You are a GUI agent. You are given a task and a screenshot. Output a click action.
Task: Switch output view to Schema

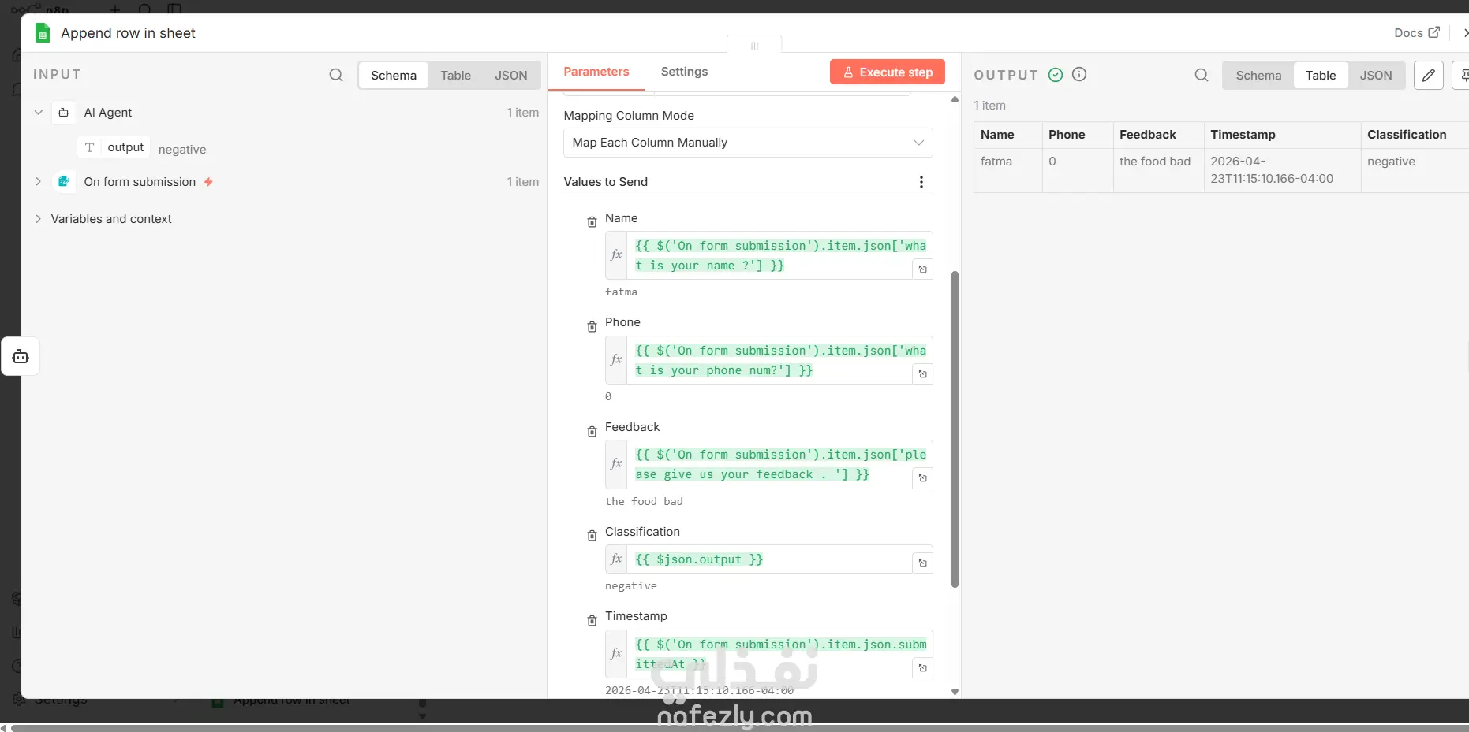point(1258,76)
